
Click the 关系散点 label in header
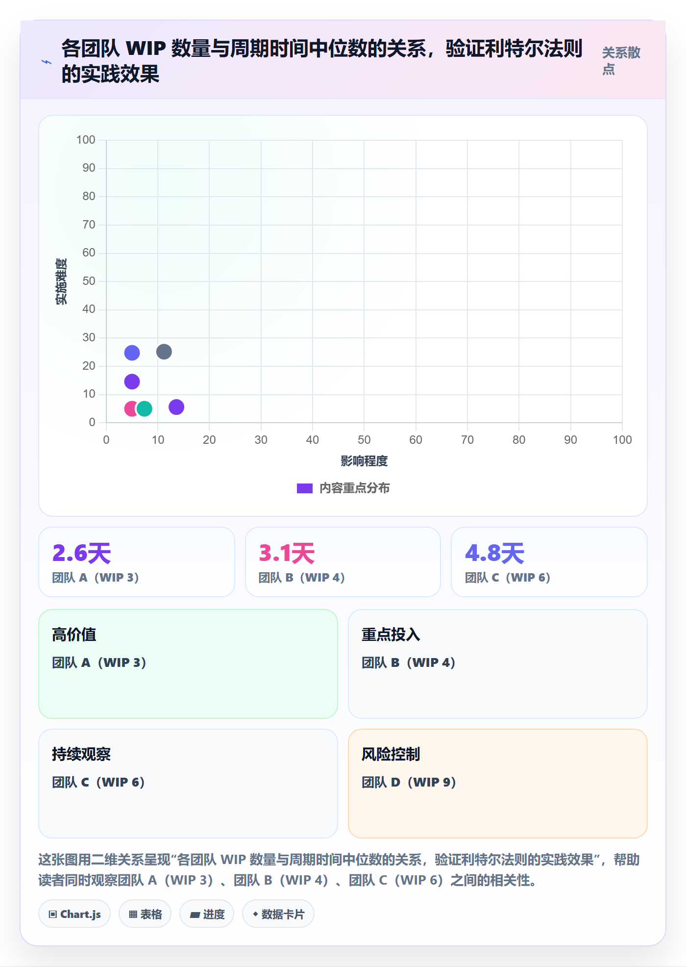click(621, 61)
